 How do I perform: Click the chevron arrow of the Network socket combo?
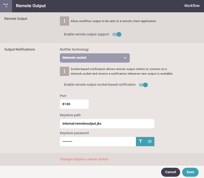(x=125, y=58)
